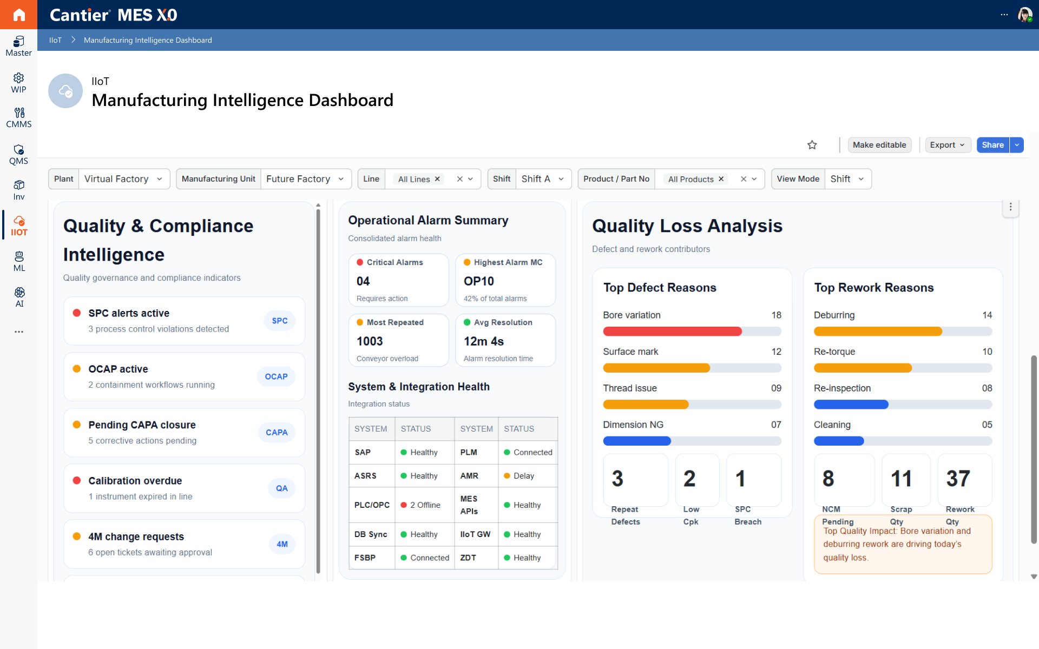
Task: Select the IIOT module in sidebar
Action: [18, 226]
